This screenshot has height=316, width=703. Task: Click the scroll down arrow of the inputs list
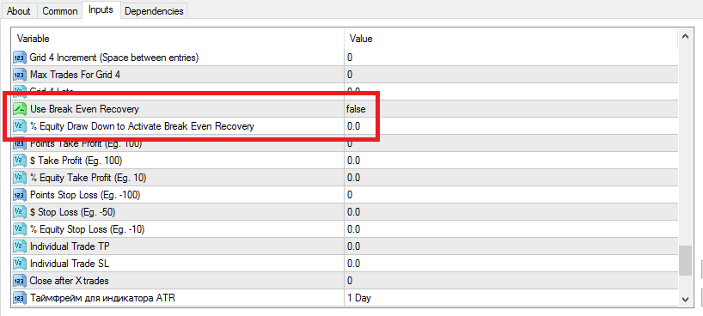(685, 300)
